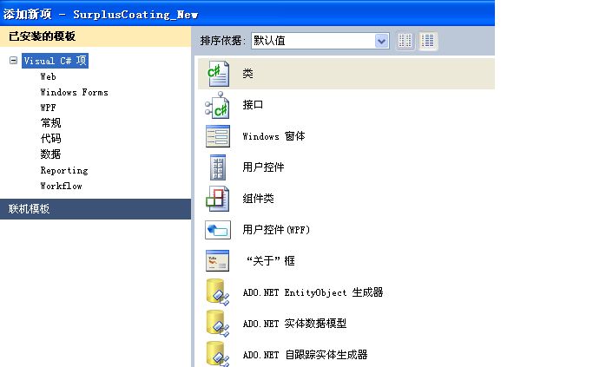Click the 用户控件 template label
This screenshot has height=367, width=593.
pos(263,167)
